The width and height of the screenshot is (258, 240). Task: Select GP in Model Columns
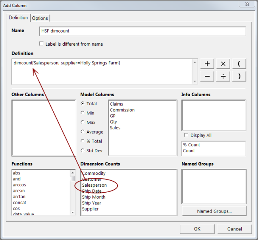(x=113, y=116)
